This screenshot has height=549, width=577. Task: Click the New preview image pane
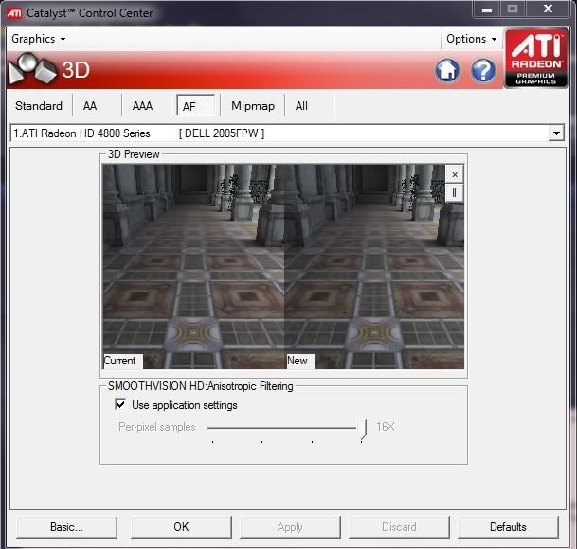click(x=374, y=265)
